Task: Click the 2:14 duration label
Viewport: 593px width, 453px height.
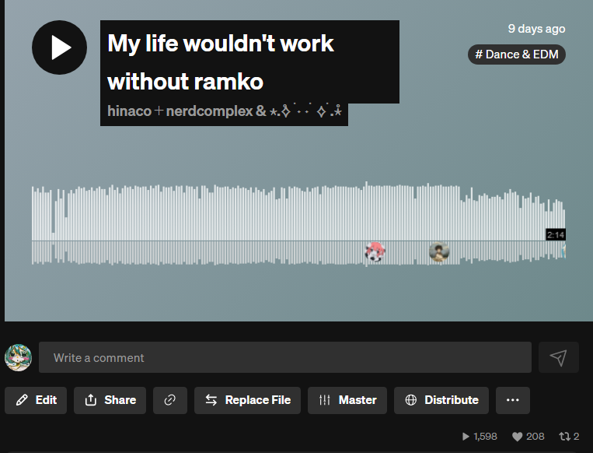Action: coord(556,235)
